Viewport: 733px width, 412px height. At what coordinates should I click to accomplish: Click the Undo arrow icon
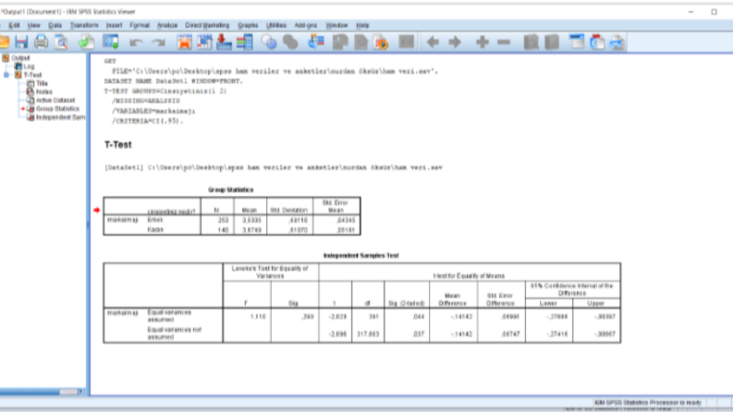pos(136,42)
